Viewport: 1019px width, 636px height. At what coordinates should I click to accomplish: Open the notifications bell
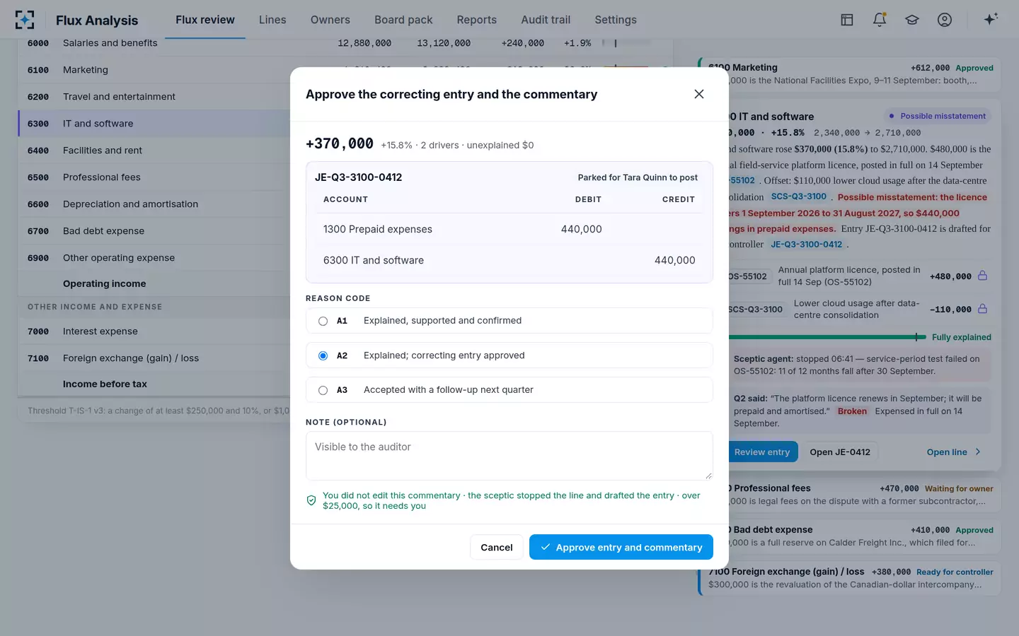click(880, 20)
